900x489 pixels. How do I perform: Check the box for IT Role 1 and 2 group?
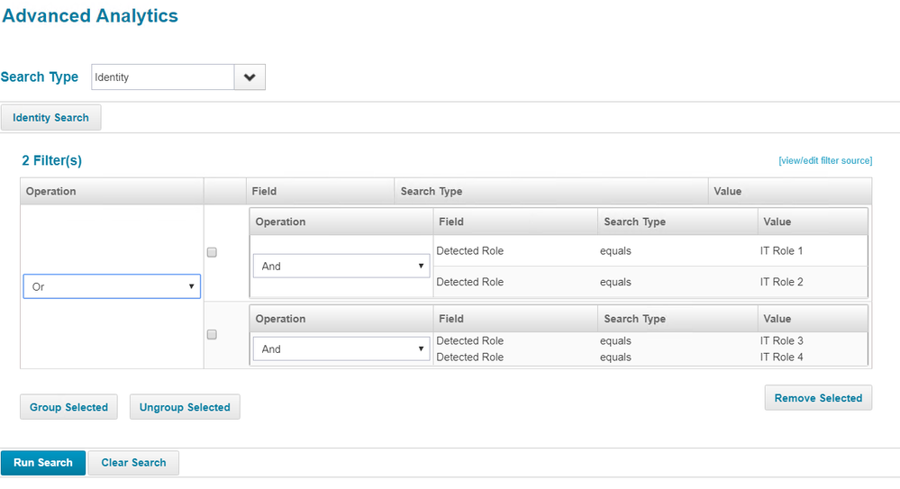tap(212, 252)
